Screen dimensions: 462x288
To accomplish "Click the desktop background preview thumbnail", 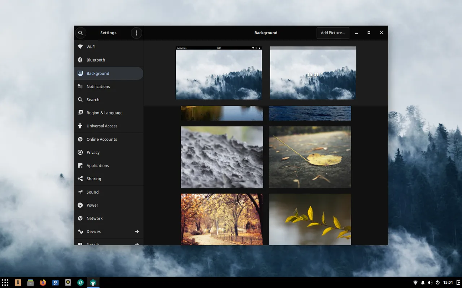I will (x=219, y=73).
